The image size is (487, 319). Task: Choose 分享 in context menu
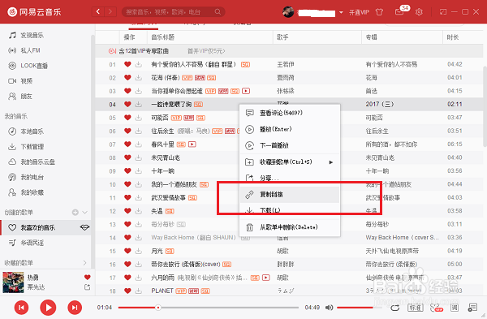pyautogui.click(x=290, y=178)
